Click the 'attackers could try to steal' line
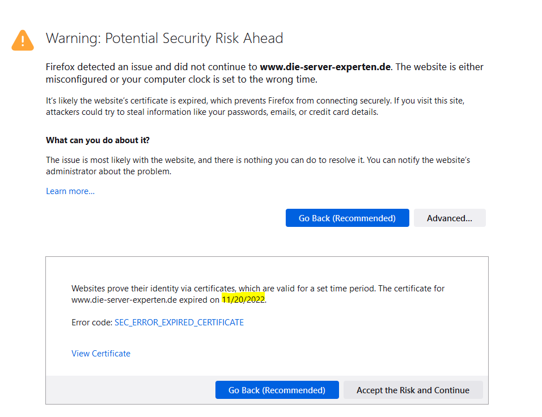 click(x=170, y=112)
